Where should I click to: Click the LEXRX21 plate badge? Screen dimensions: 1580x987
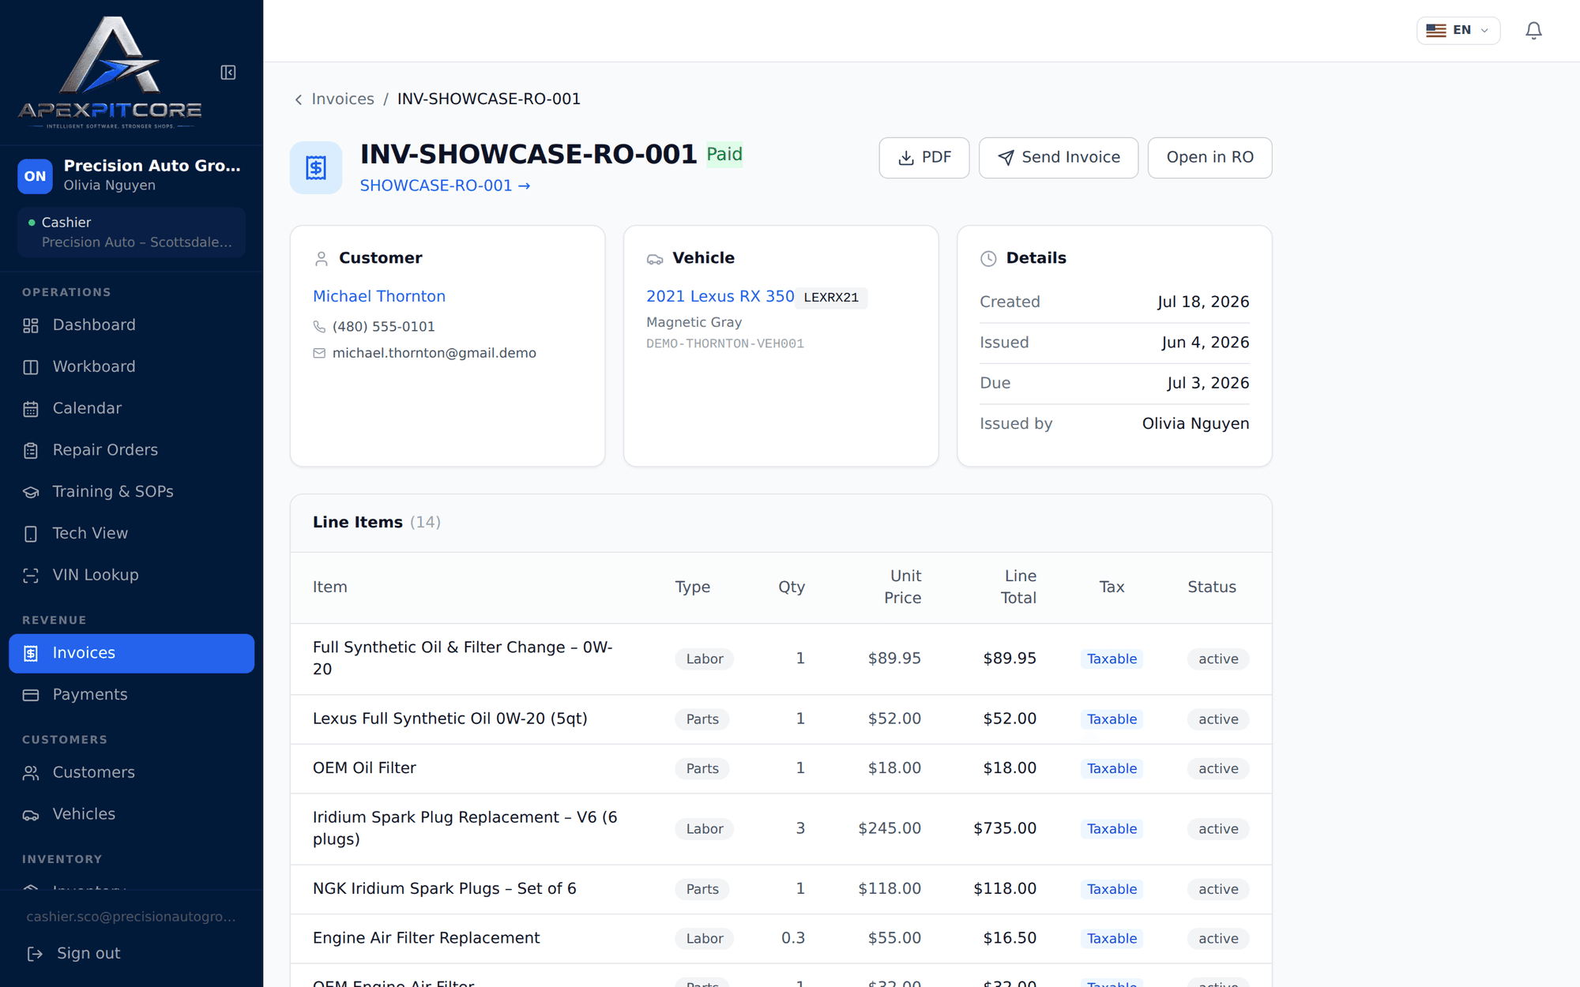(831, 298)
